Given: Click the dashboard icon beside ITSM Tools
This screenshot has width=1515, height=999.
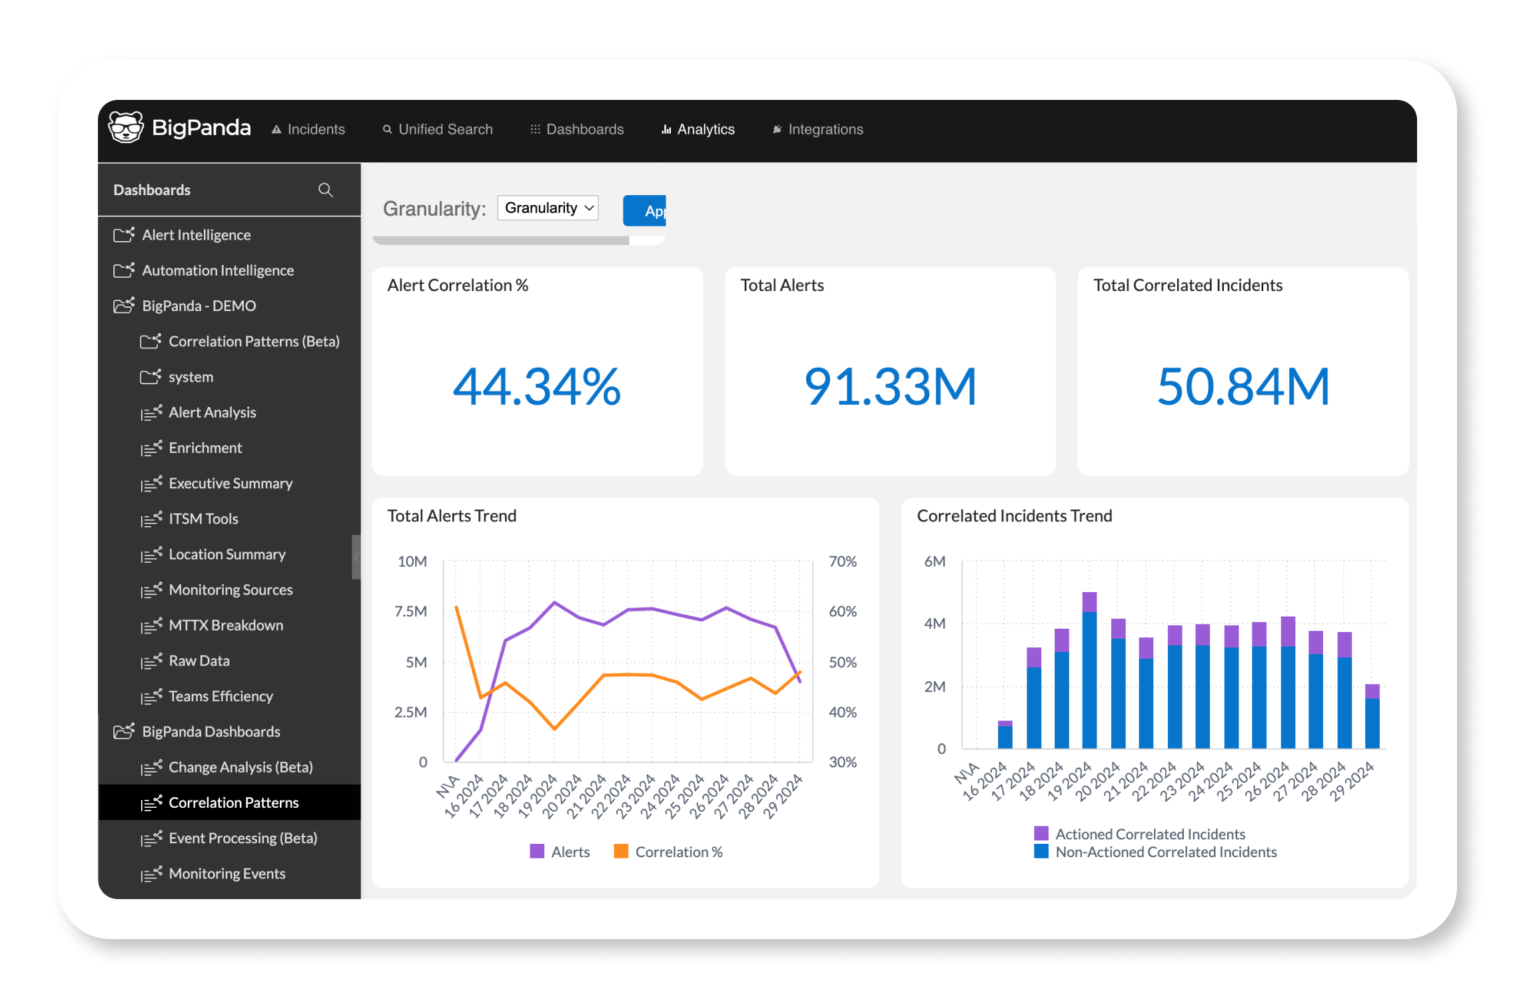Looking at the screenshot, I should (x=151, y=519).
